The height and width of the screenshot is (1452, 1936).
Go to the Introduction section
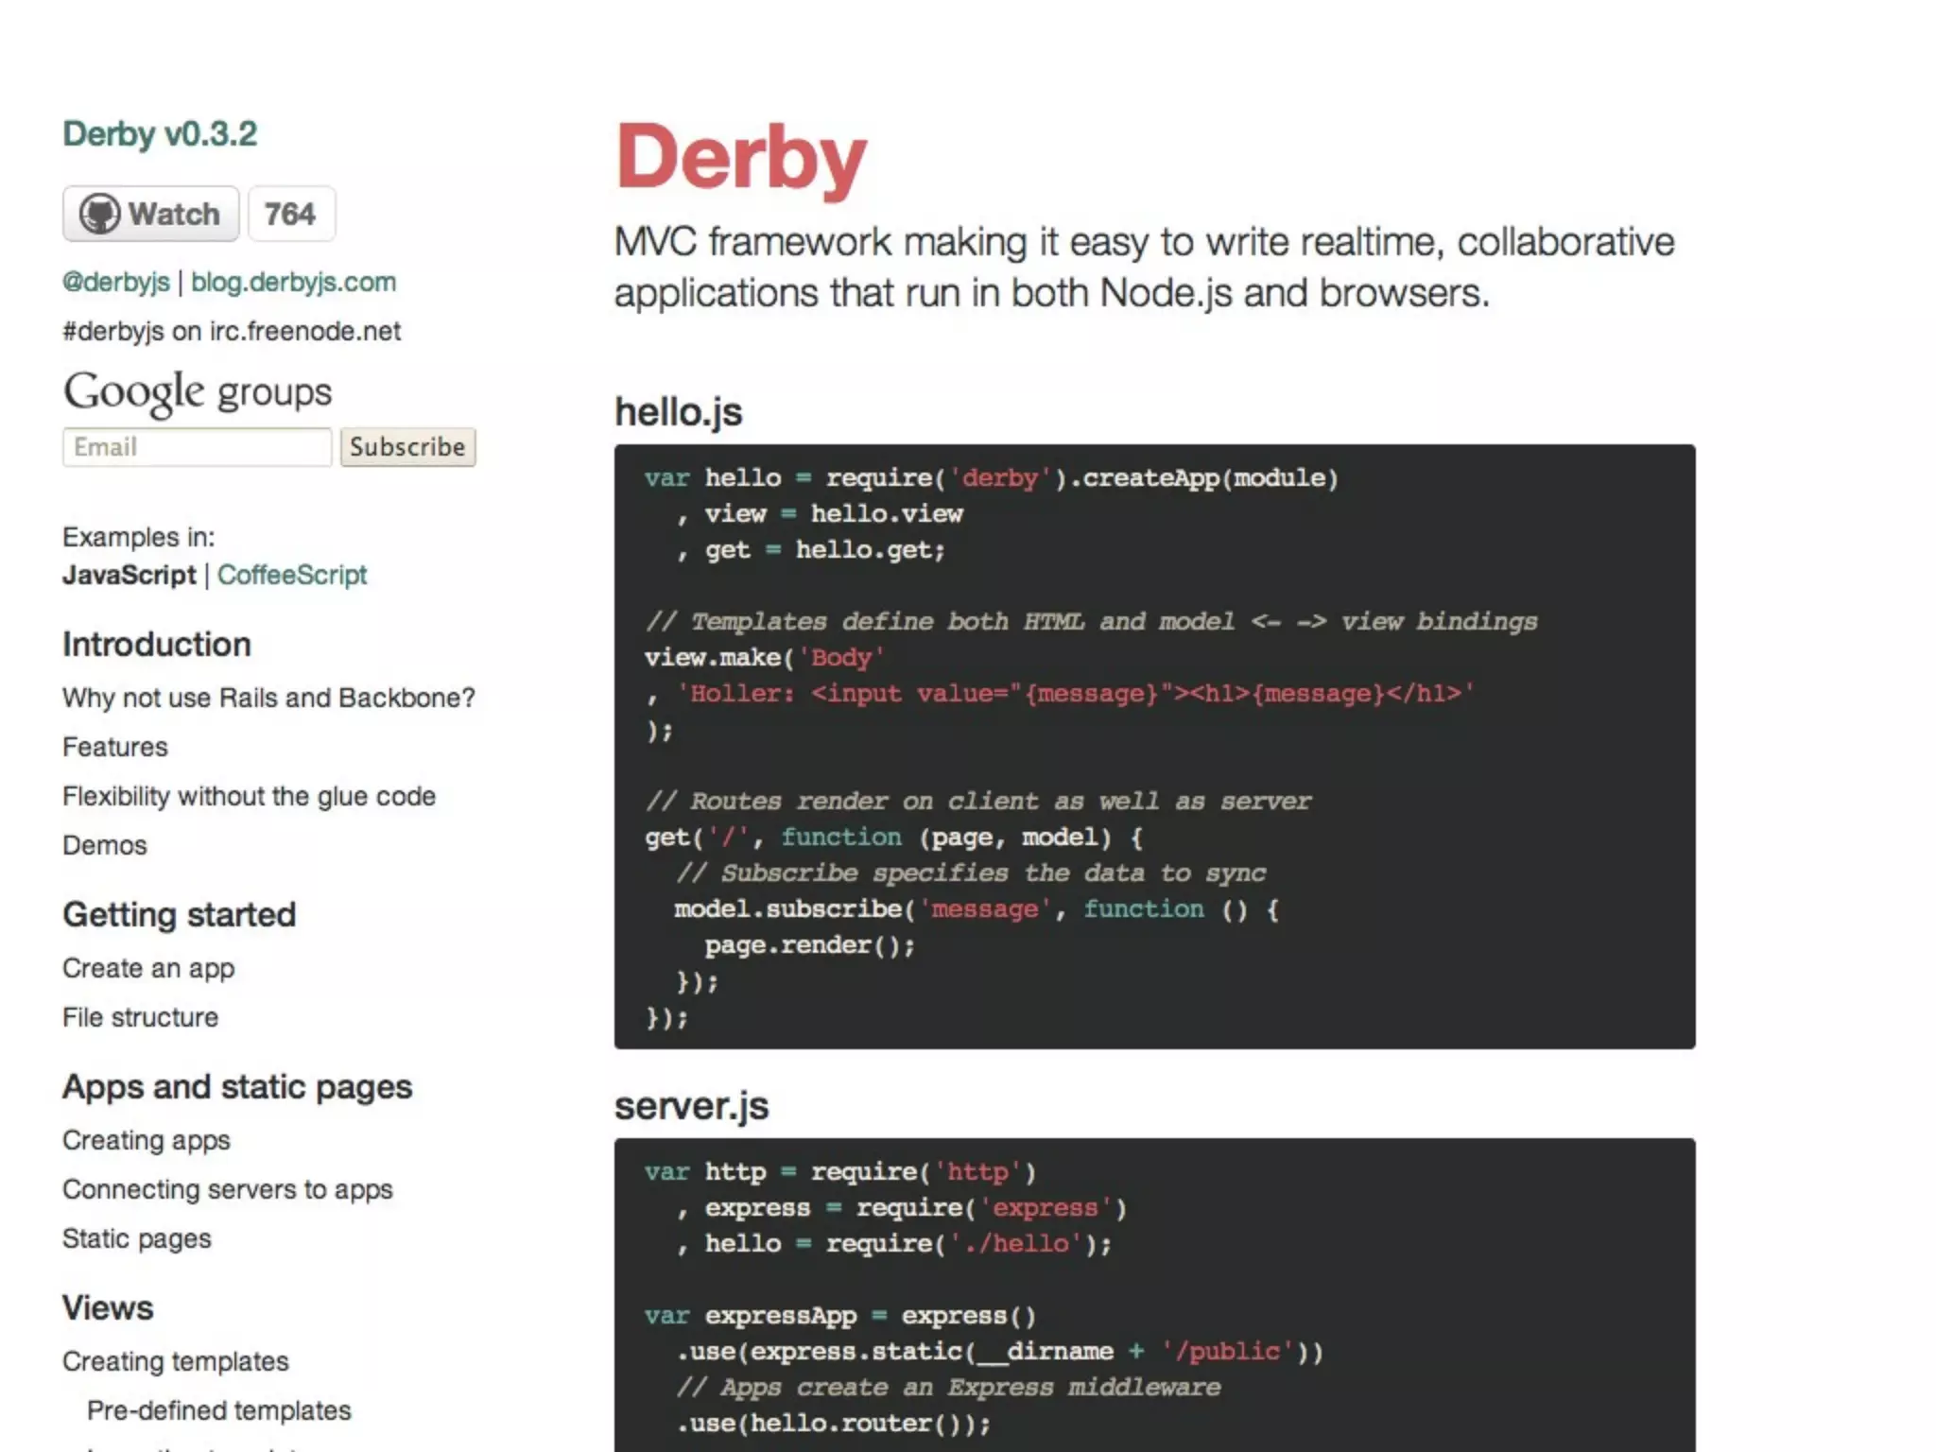[x=157, y=645]
